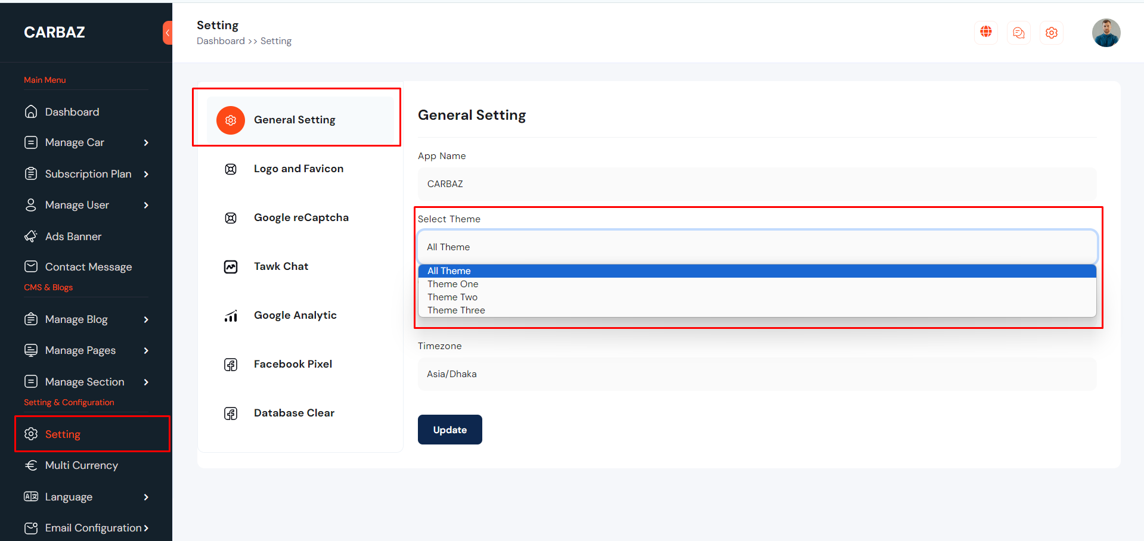The width and height of the screenshot is (1144, 541).
Task: Click the Facebook Pixel icon
Action: point(231,365)
